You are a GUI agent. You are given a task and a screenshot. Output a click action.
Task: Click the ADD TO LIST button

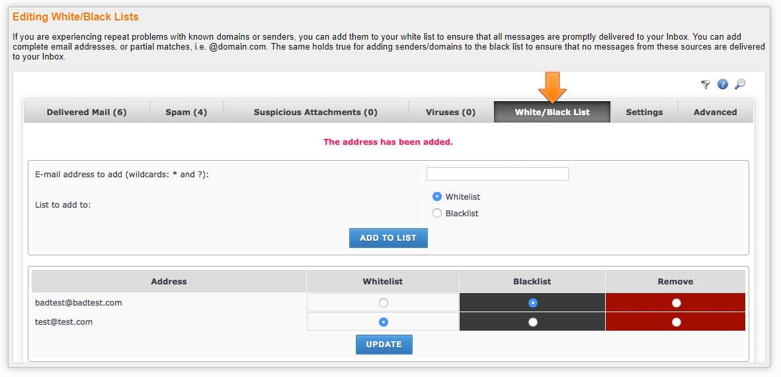[388, 238]
